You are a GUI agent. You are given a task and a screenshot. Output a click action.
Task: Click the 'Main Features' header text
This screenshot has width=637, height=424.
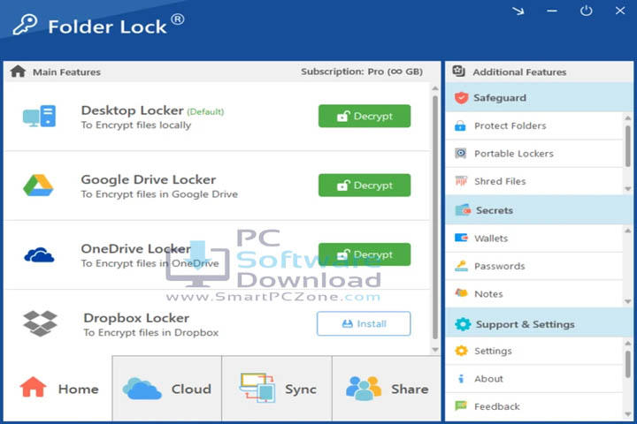coord(66,72)
